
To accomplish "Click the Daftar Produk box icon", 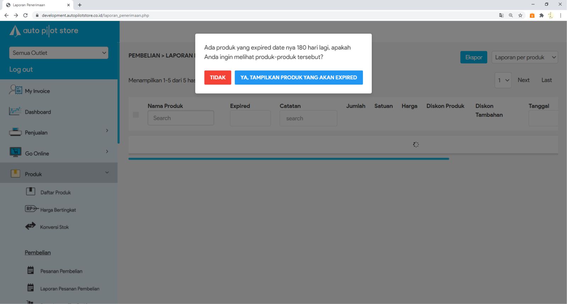I will point(30,192).
